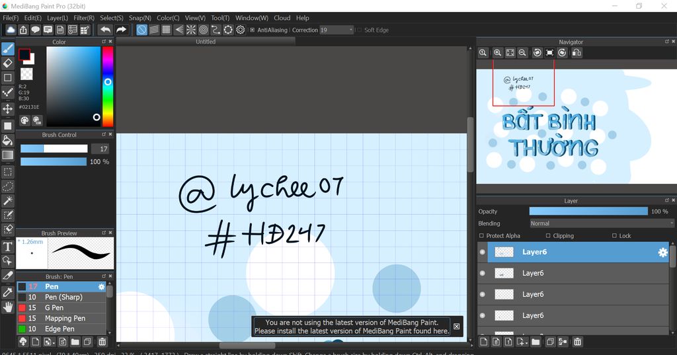Zoom out within the Navigator panel
The height and width of the screenshot is (355, 677).
522,53
